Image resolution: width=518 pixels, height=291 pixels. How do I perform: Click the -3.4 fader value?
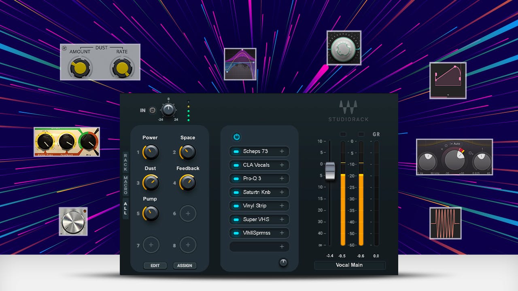pyautogui.click(x=330, y=256)
